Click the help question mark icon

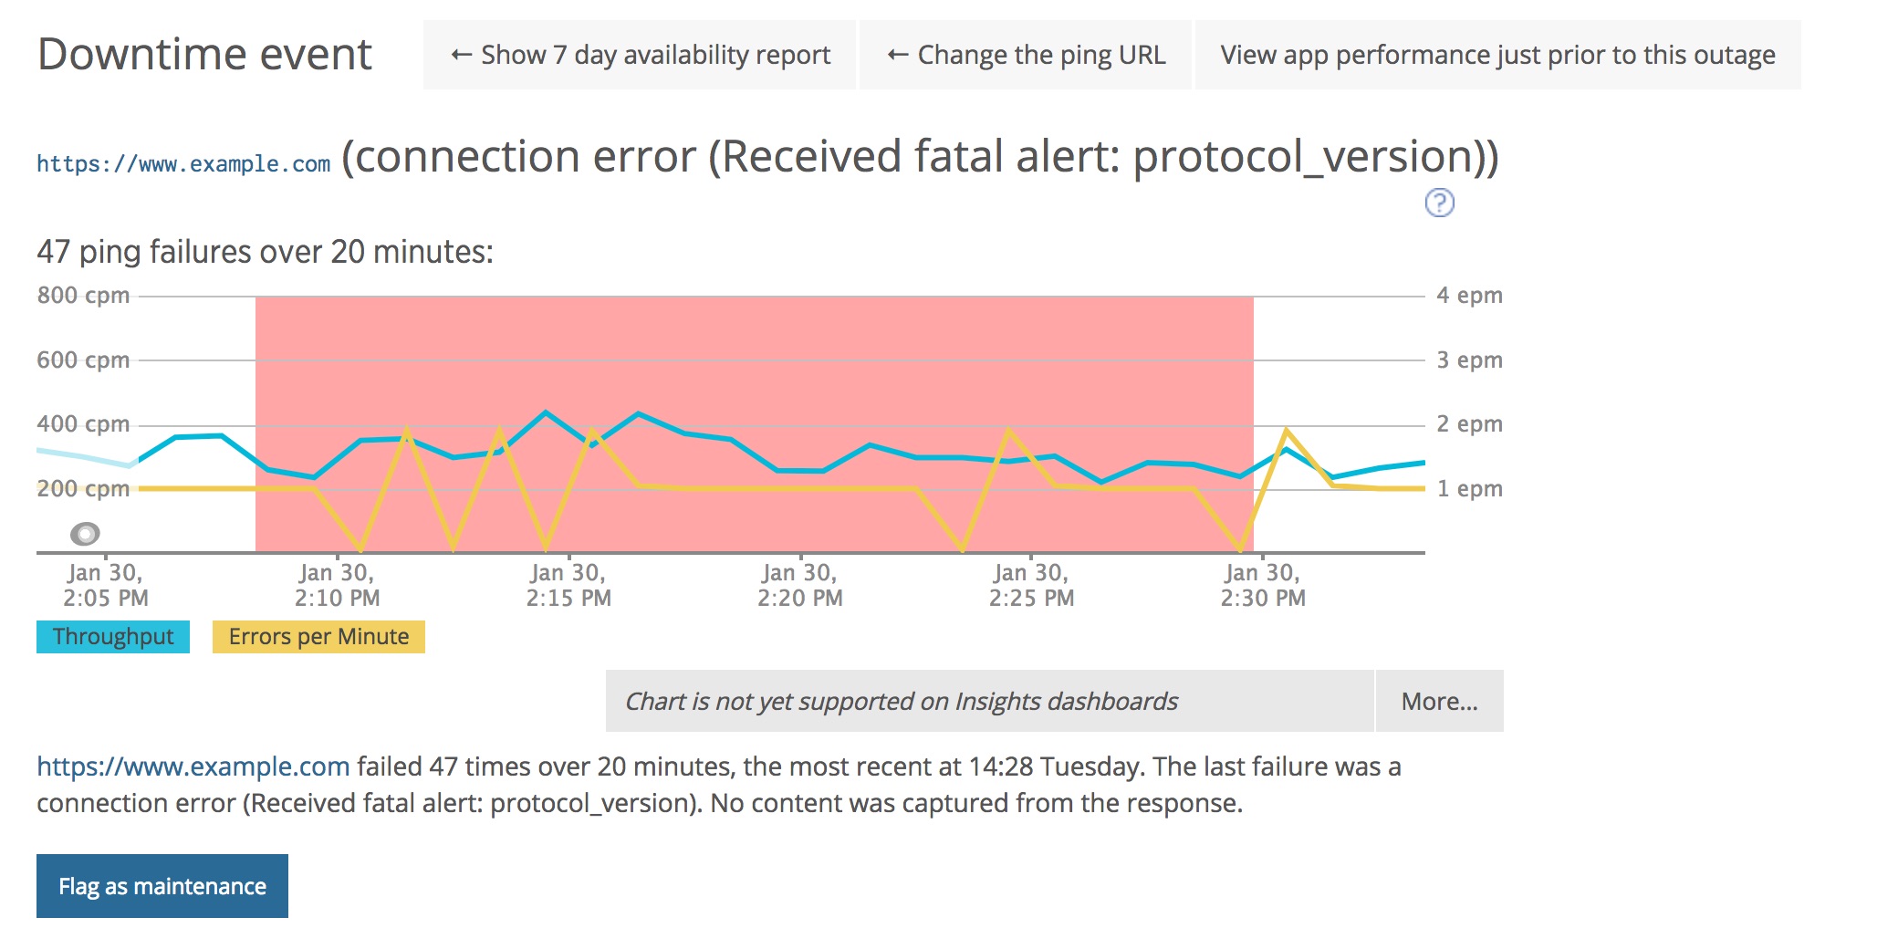1439,203
